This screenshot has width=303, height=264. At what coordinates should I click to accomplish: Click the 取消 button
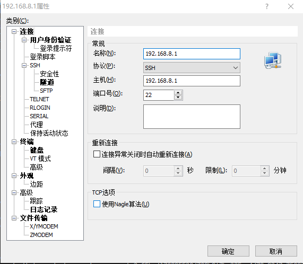[x=276, y=251]
